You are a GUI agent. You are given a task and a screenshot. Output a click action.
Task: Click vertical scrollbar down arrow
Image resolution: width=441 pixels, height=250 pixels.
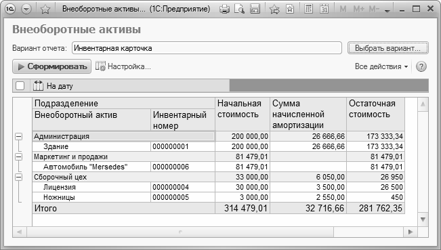pyautogui.click(x=423, y=220)
